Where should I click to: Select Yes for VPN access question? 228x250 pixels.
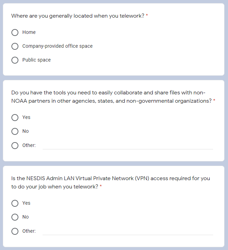15,203
